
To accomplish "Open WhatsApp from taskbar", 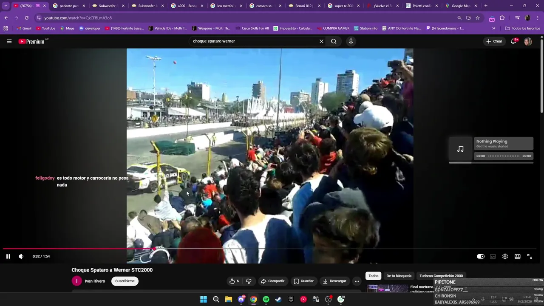I will point(341,299).
